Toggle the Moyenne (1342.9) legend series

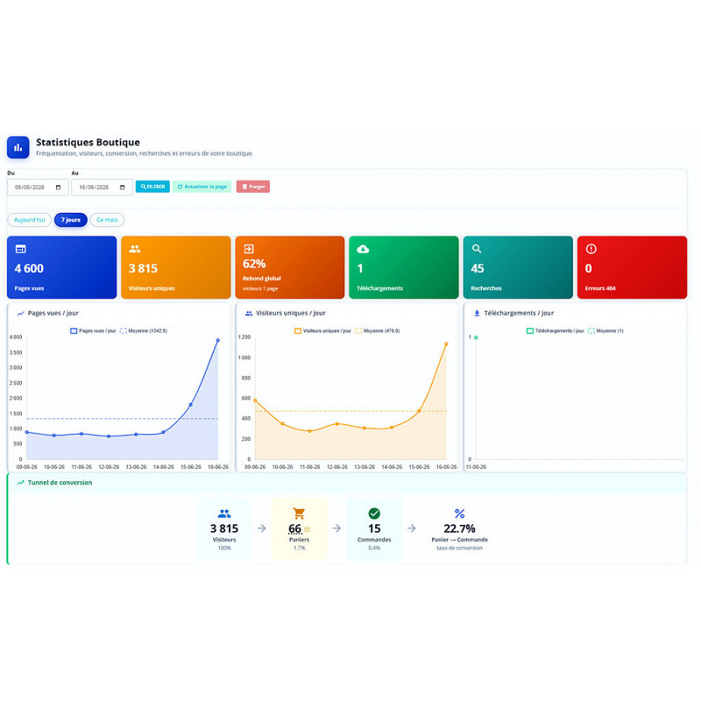point(144,331)
